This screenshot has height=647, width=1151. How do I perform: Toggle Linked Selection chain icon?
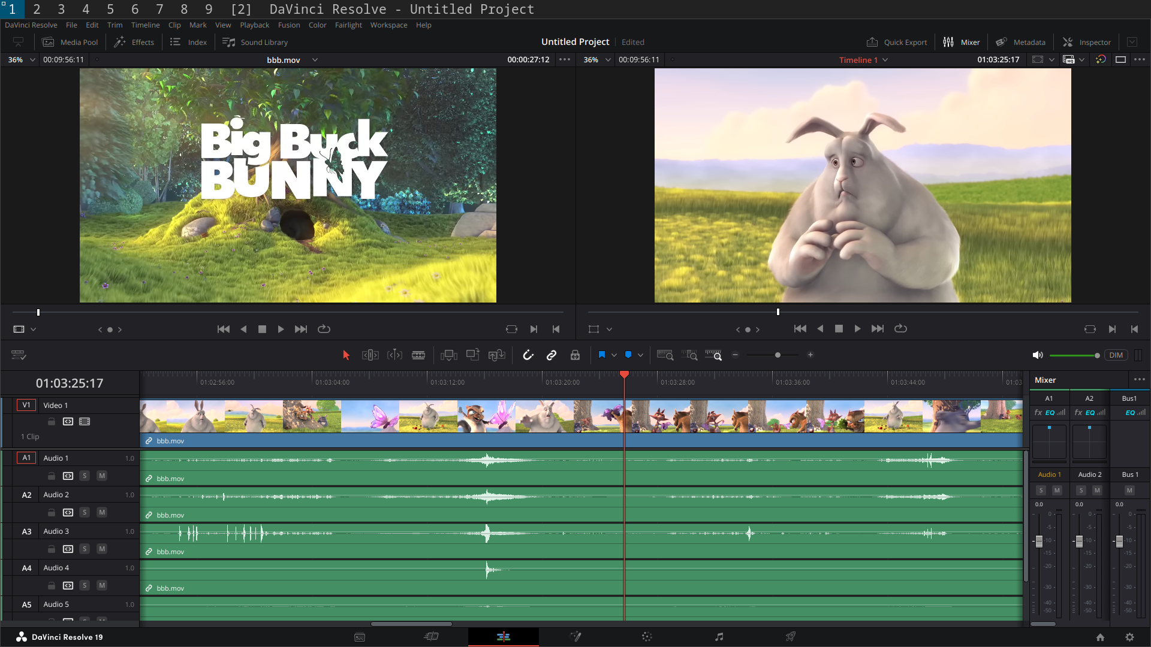[552, 355]
